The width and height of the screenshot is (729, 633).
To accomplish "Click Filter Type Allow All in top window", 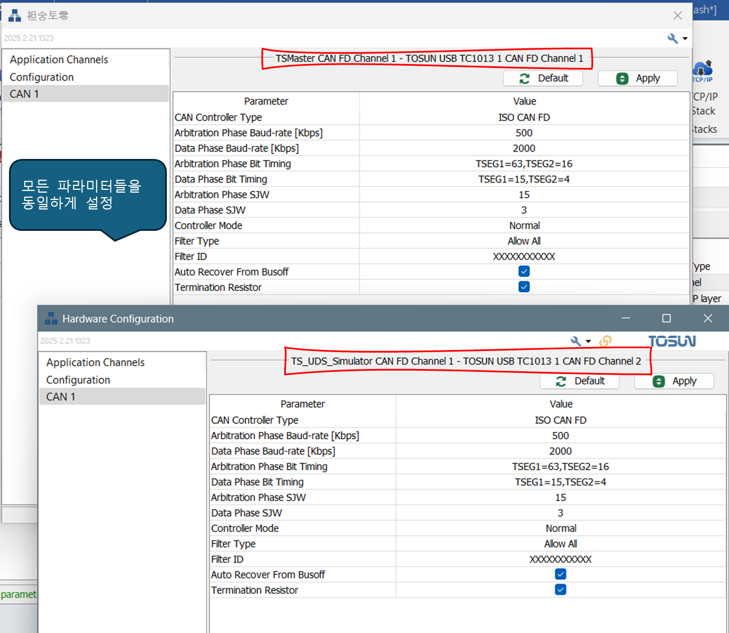I will (524, 241).
